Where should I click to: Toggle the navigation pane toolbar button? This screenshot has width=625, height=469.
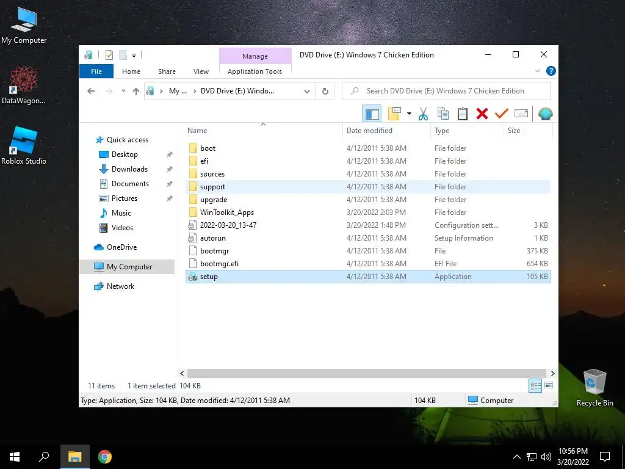tap(372, 114)
